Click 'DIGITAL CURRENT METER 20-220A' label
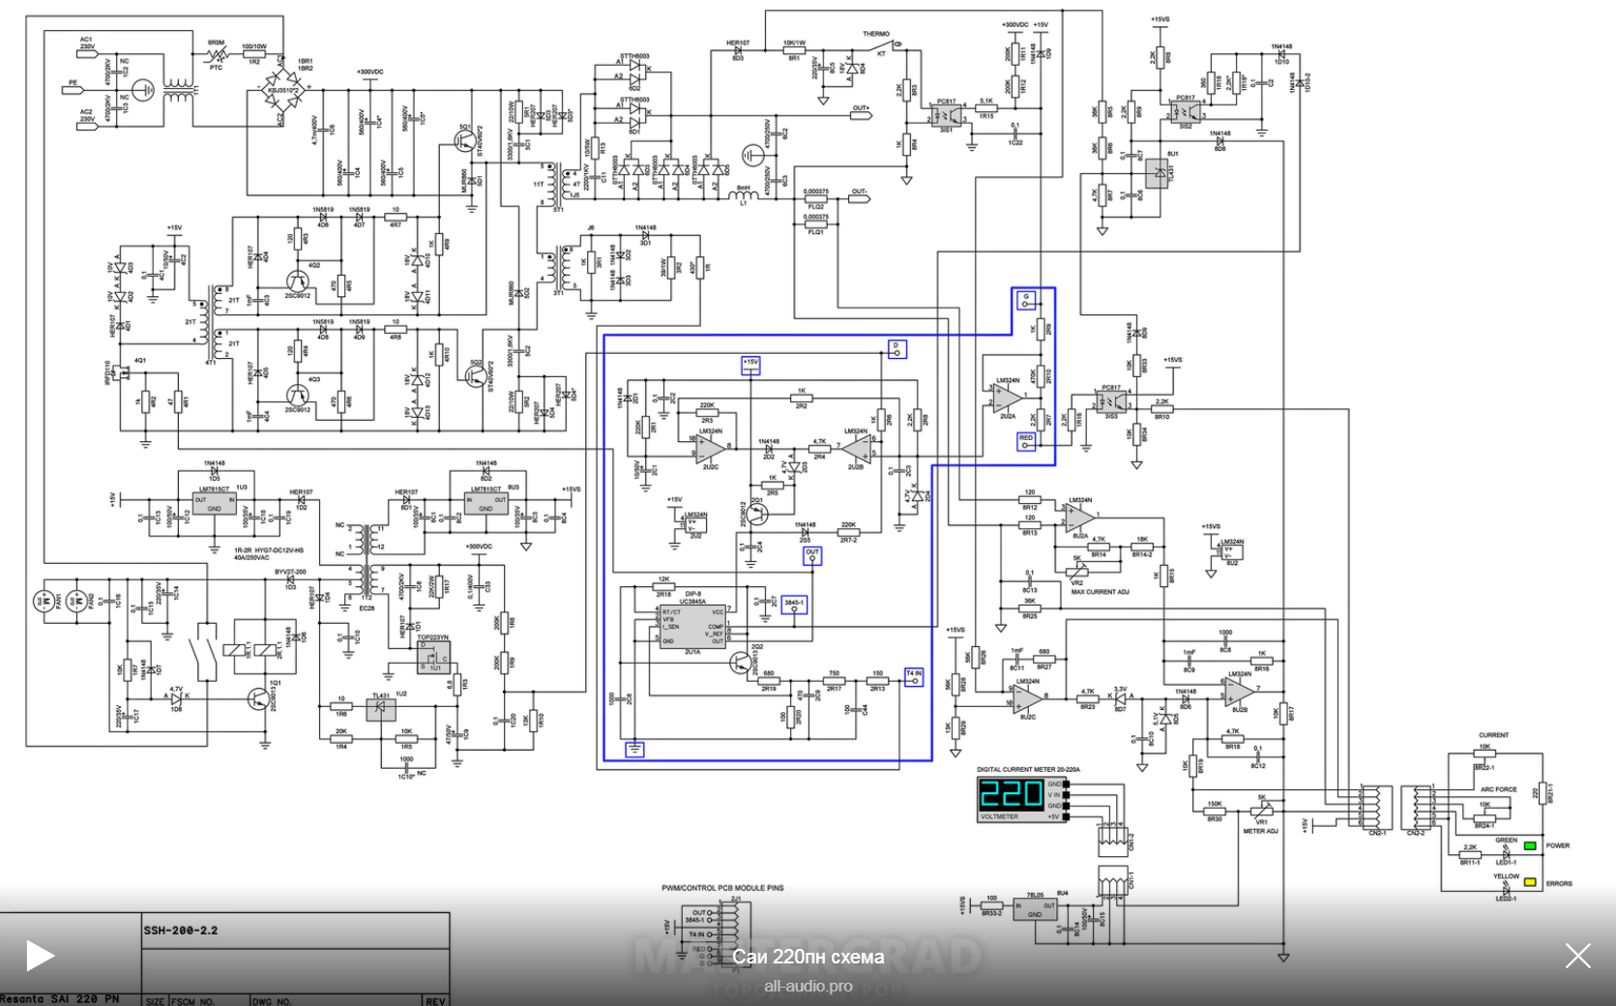This screenshot has width=1616, height=1006. coord(1027,770)
